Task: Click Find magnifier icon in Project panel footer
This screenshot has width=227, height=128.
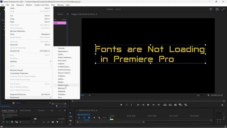Action: click(x=48, y=122)
